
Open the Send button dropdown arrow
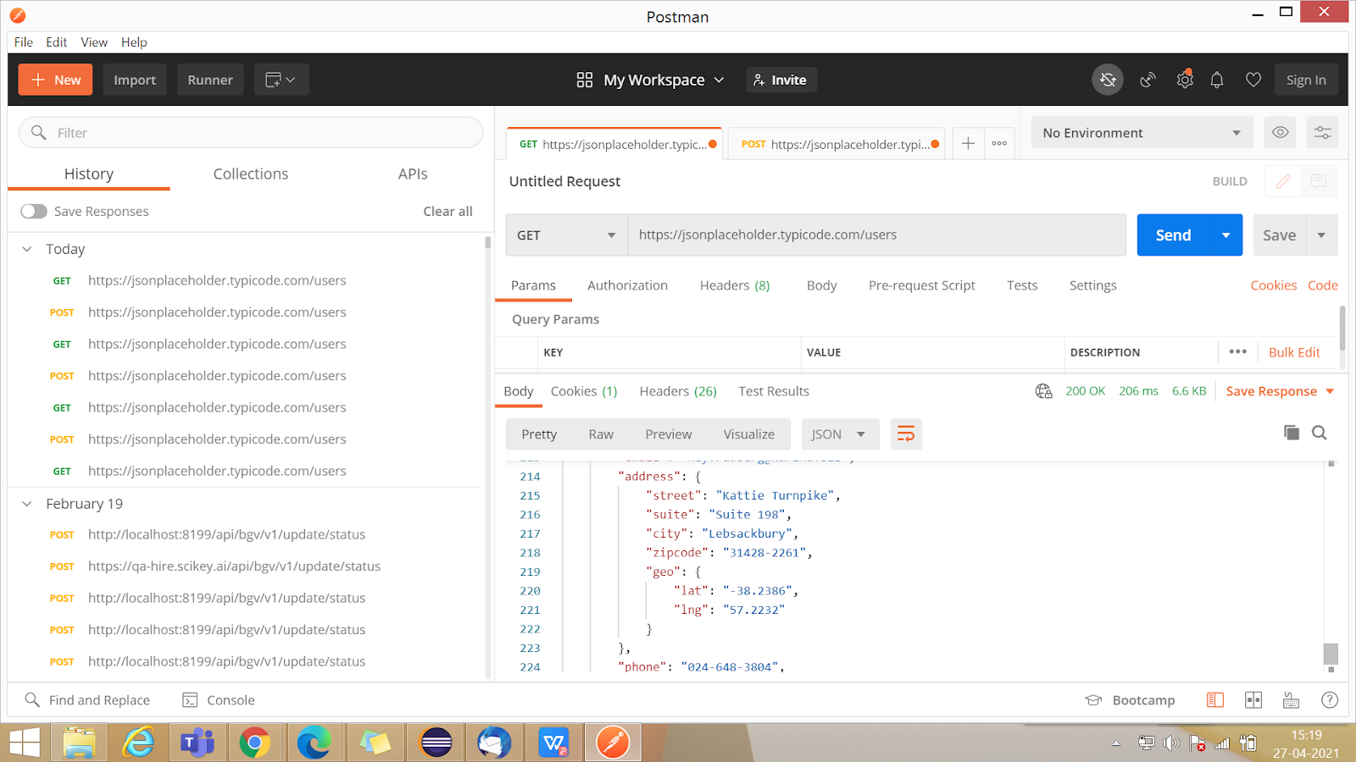[x=1225, y=235]
